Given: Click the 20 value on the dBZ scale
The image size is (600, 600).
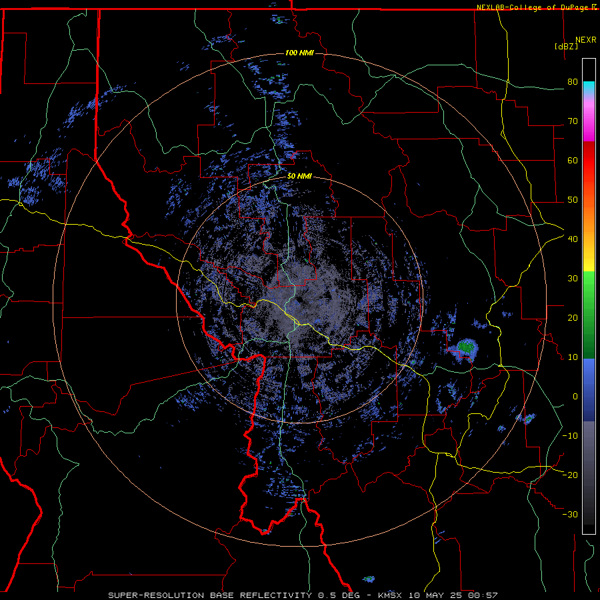Looking at the screenshot, I should pos(573,318).
